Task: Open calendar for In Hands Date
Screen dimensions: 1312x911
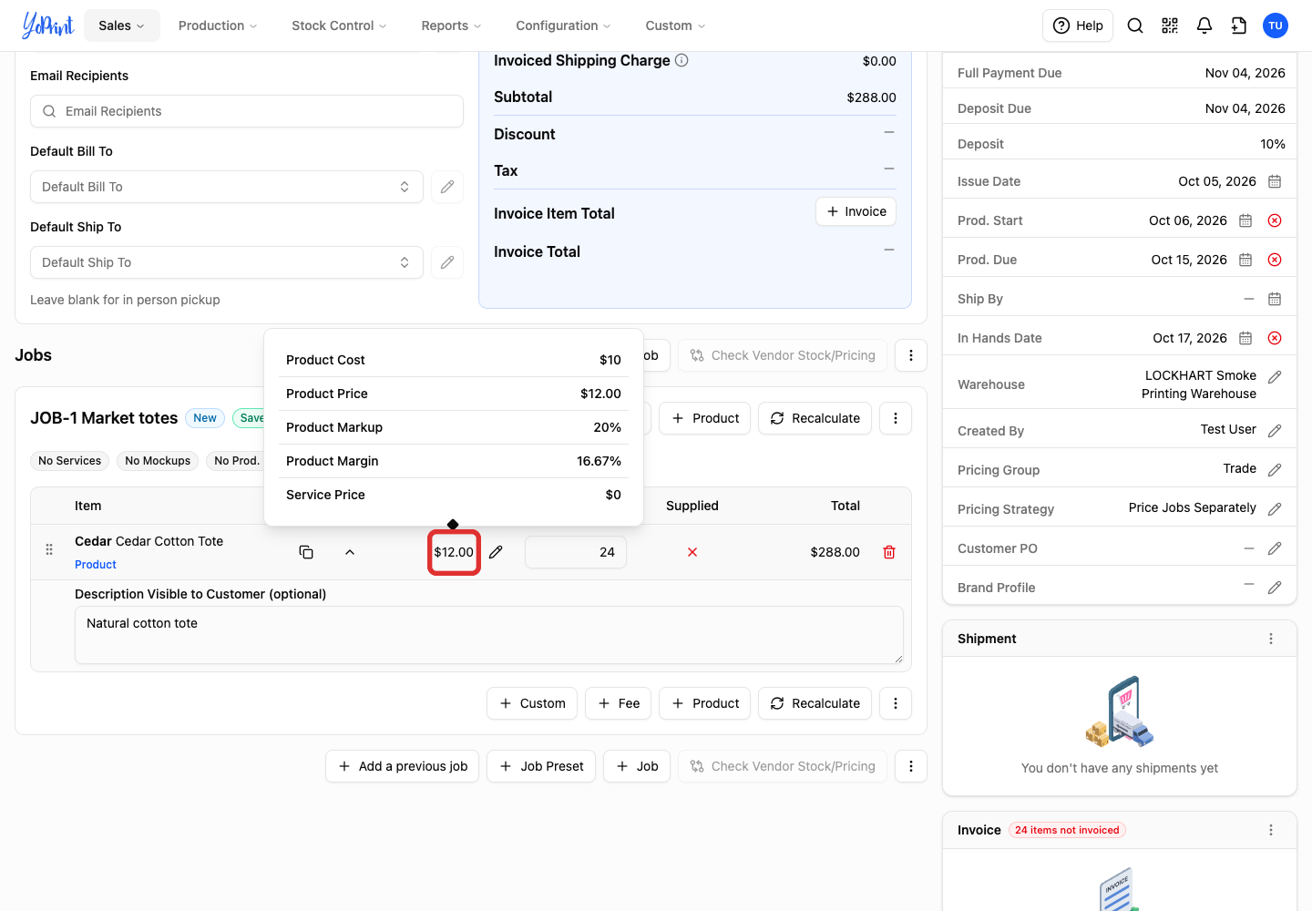Action: pyautogui.click(x=1245, y=338)
